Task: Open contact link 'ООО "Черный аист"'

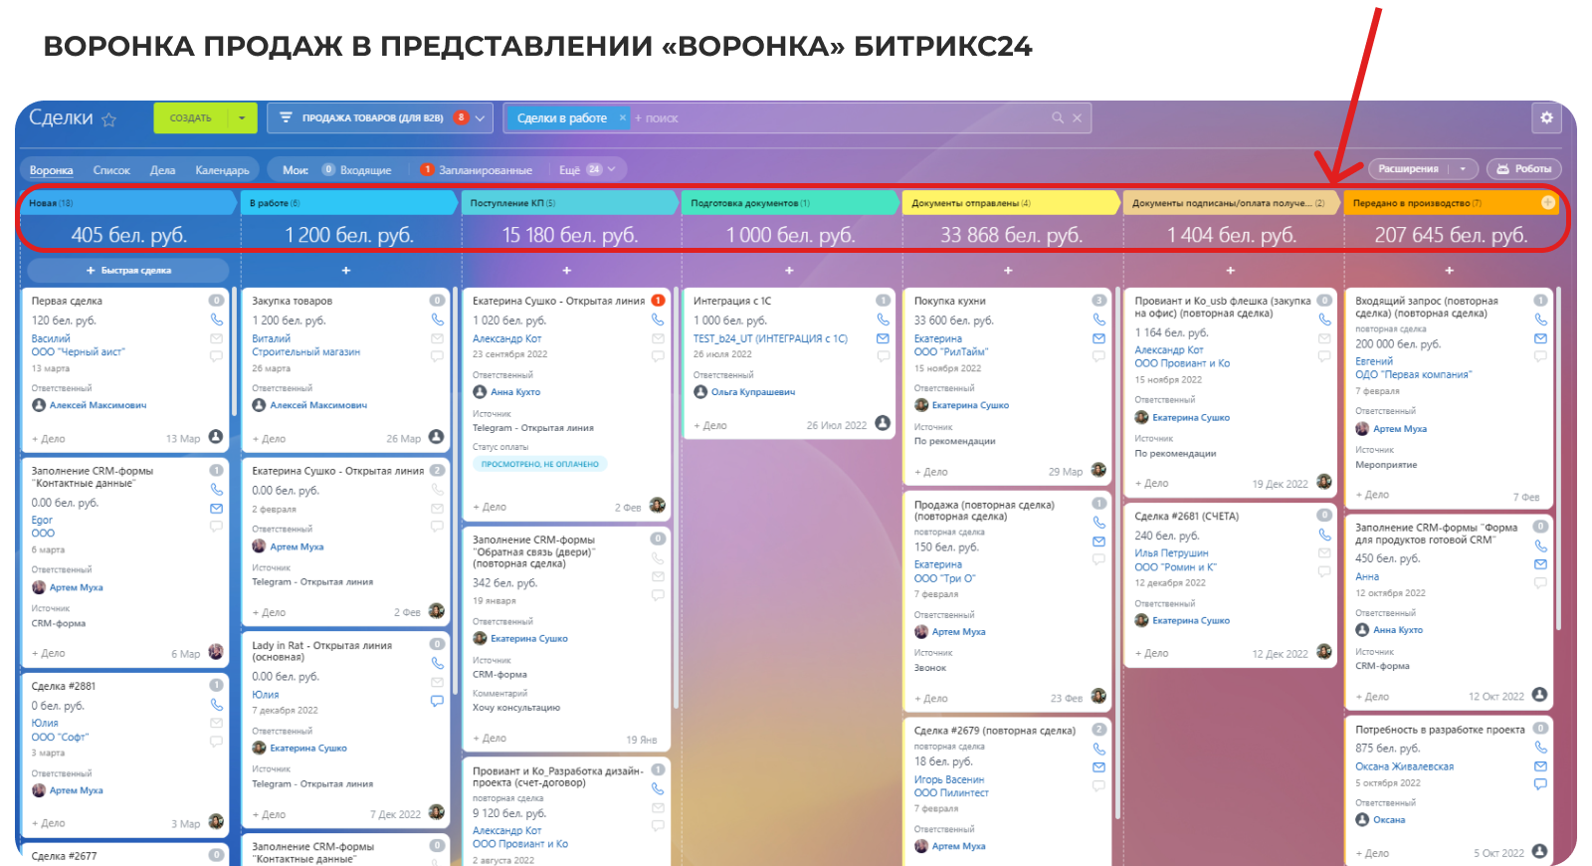Action: 78,352
